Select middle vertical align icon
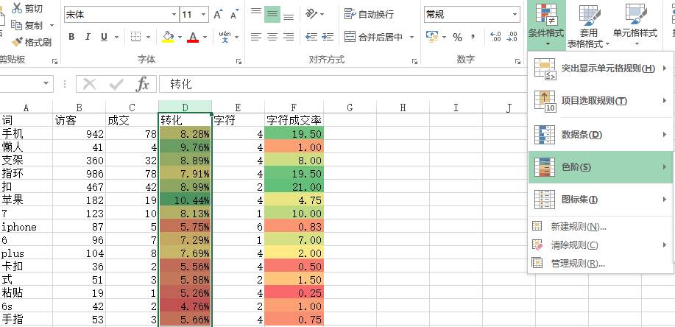Screen dimensions: 675x327 coord(272,14)
